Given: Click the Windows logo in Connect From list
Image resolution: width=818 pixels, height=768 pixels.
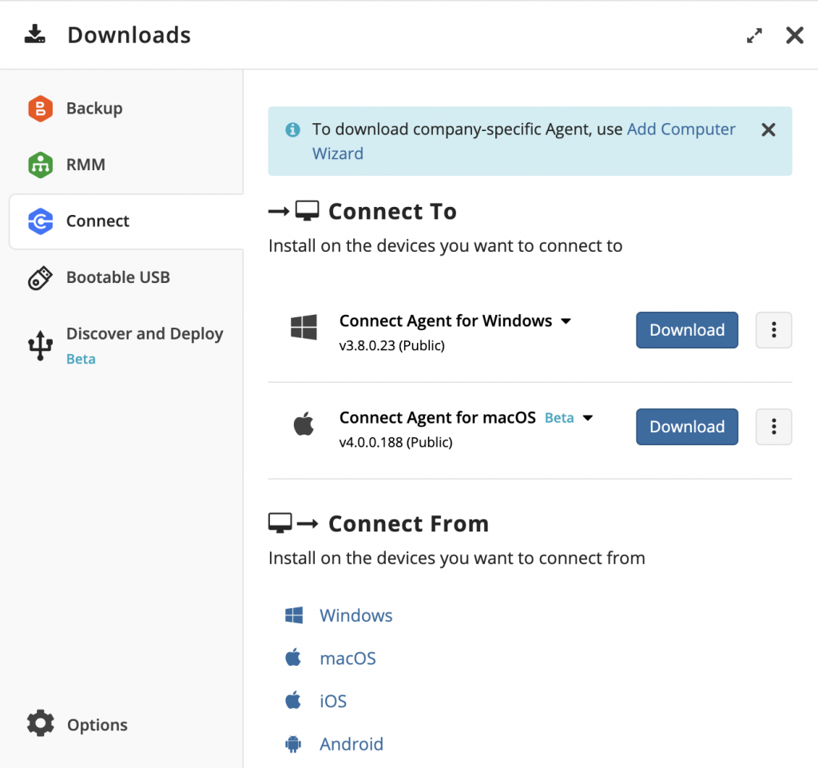Looking at the screenshot, I should 294,615.
